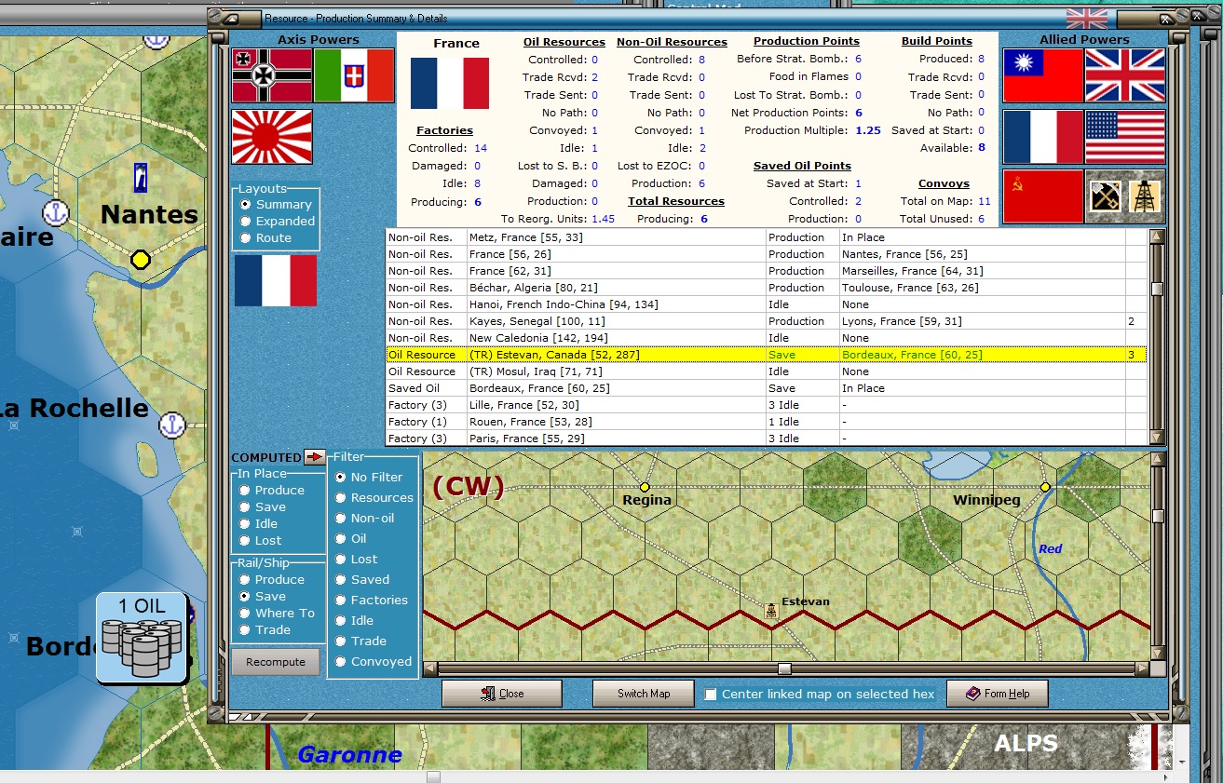The image size is (1223, 783).
Task: Choose Save under In Place
Action: [x=245, y=506]
